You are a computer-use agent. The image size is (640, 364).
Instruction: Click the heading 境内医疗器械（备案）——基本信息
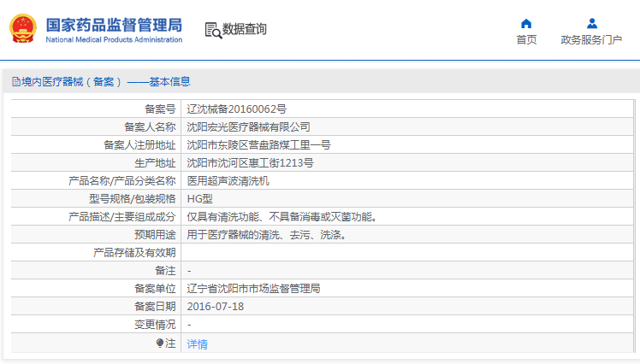[x=106, y=82]
